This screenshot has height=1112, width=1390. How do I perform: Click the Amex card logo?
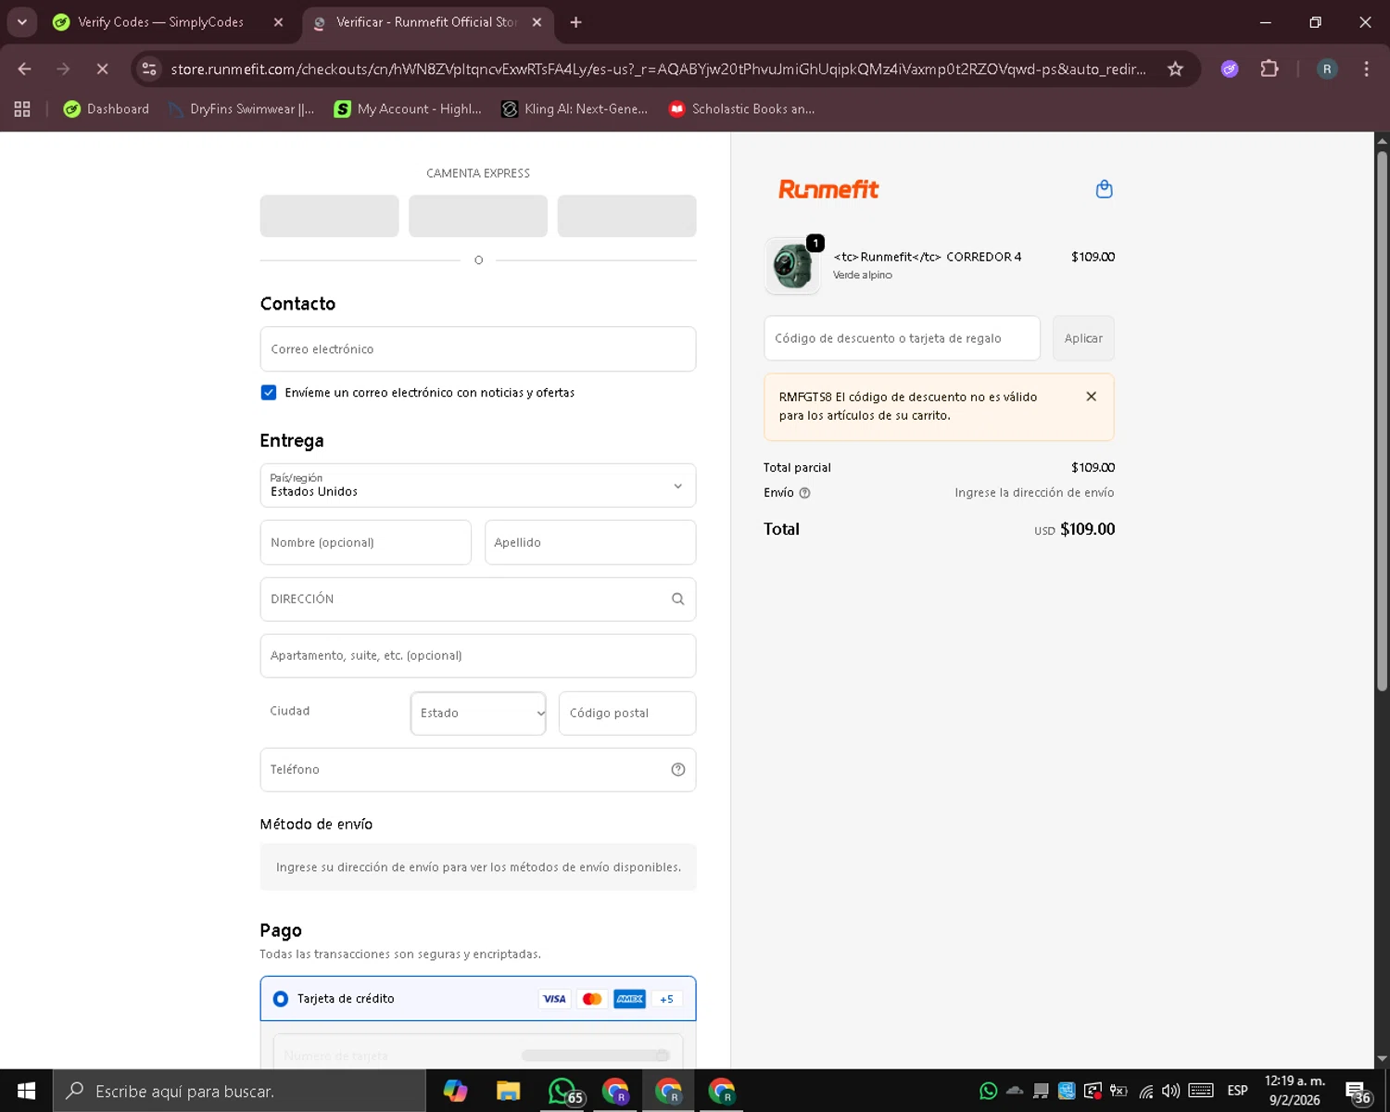pyautogui.click(x=629, y=999)
